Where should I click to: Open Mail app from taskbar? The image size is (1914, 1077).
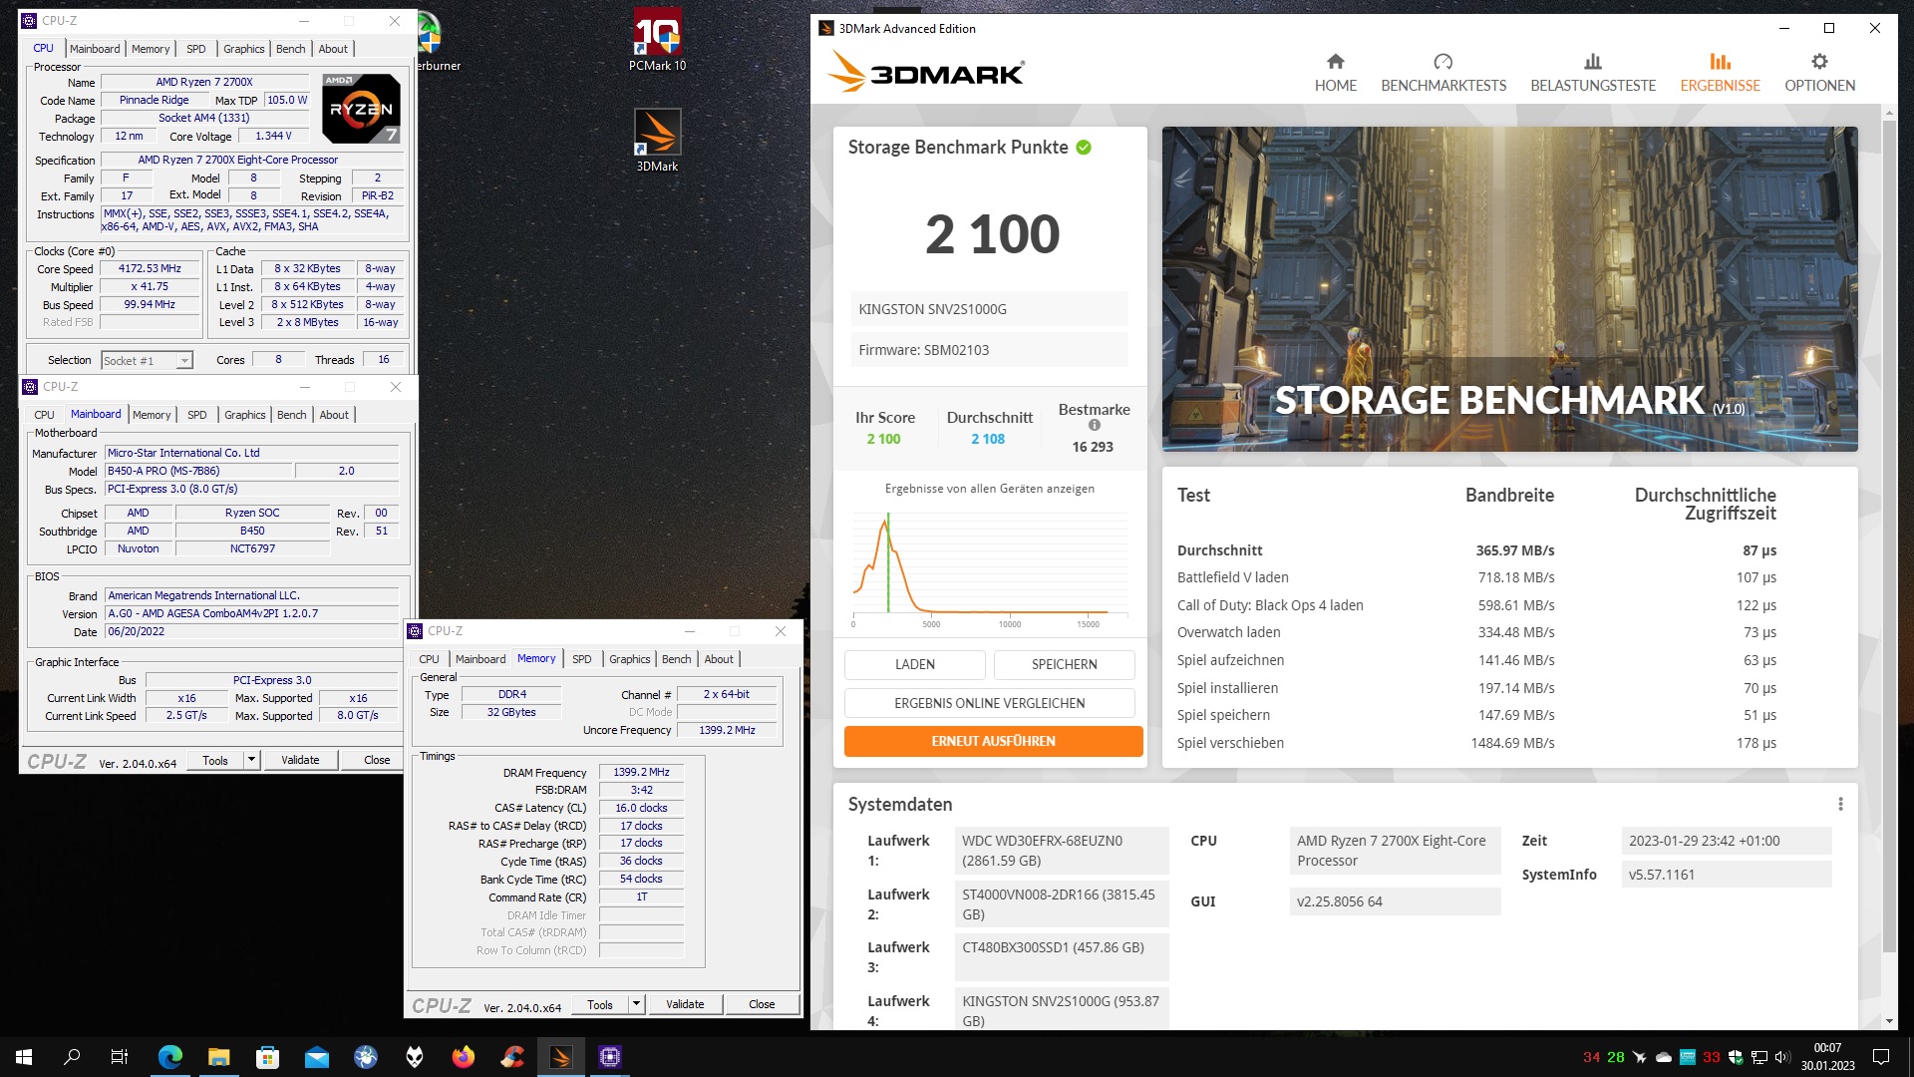316,1057
